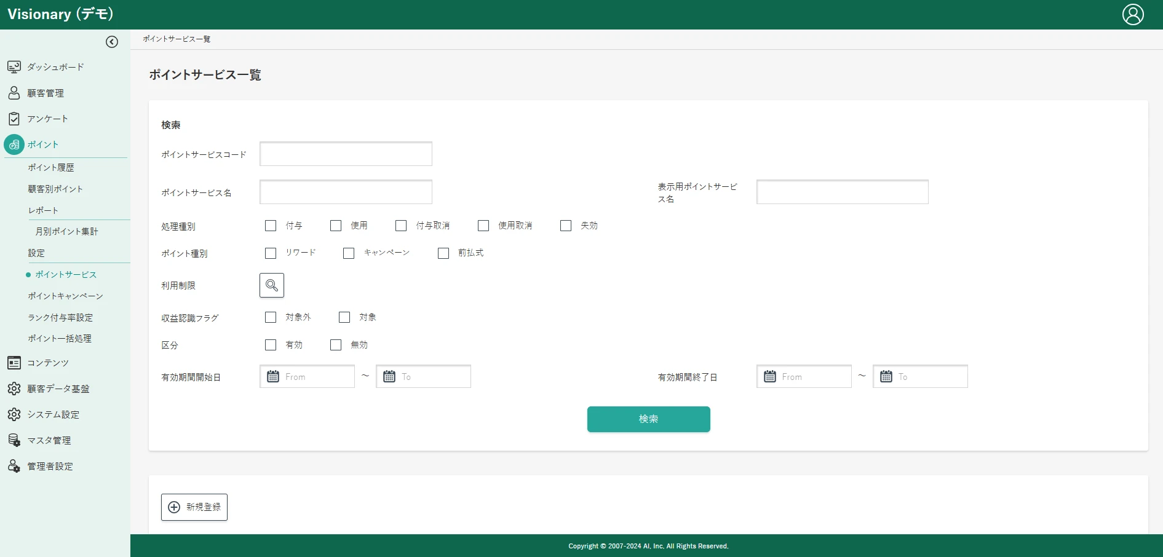Screen dimensions: 1163x557
Task: Check the 対象外 checkbox
Action: click(271, 317)
